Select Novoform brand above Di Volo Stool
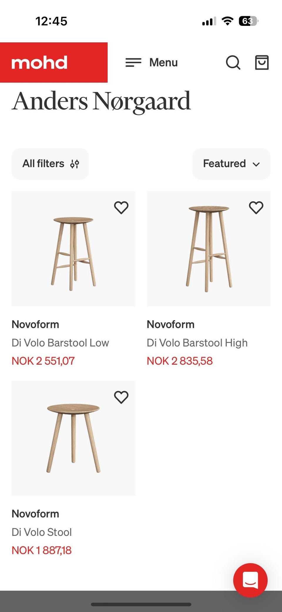This screenshot has width=282, height=612. 35,514
